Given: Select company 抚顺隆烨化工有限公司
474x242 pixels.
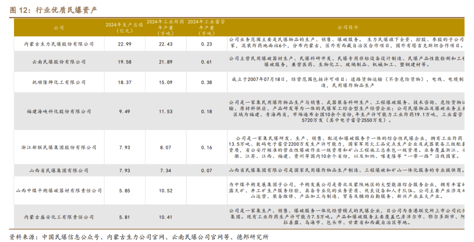Looking at the screenshot, I should click(59, 82).
